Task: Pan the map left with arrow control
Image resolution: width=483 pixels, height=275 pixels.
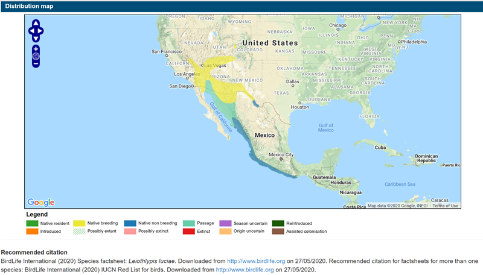Action: (x=31, y=30)
